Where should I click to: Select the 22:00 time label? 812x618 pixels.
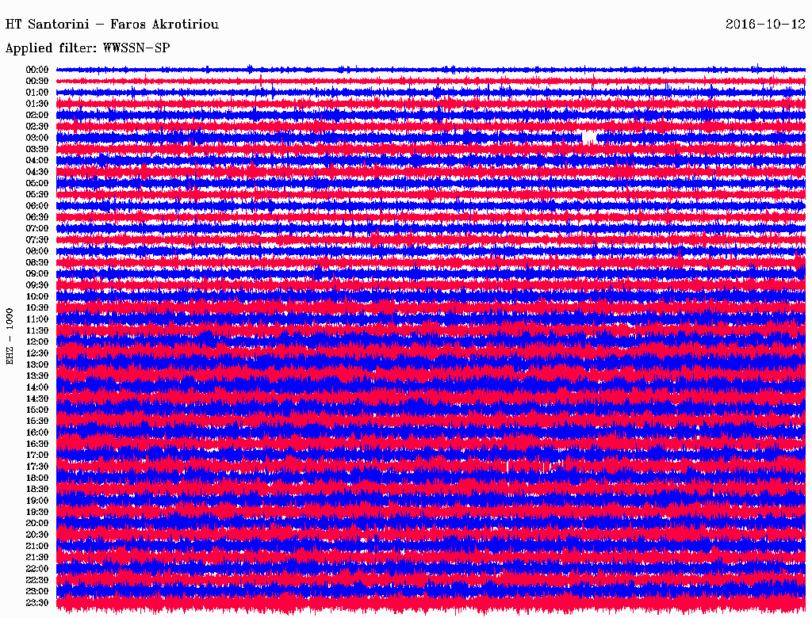point(37,569)
